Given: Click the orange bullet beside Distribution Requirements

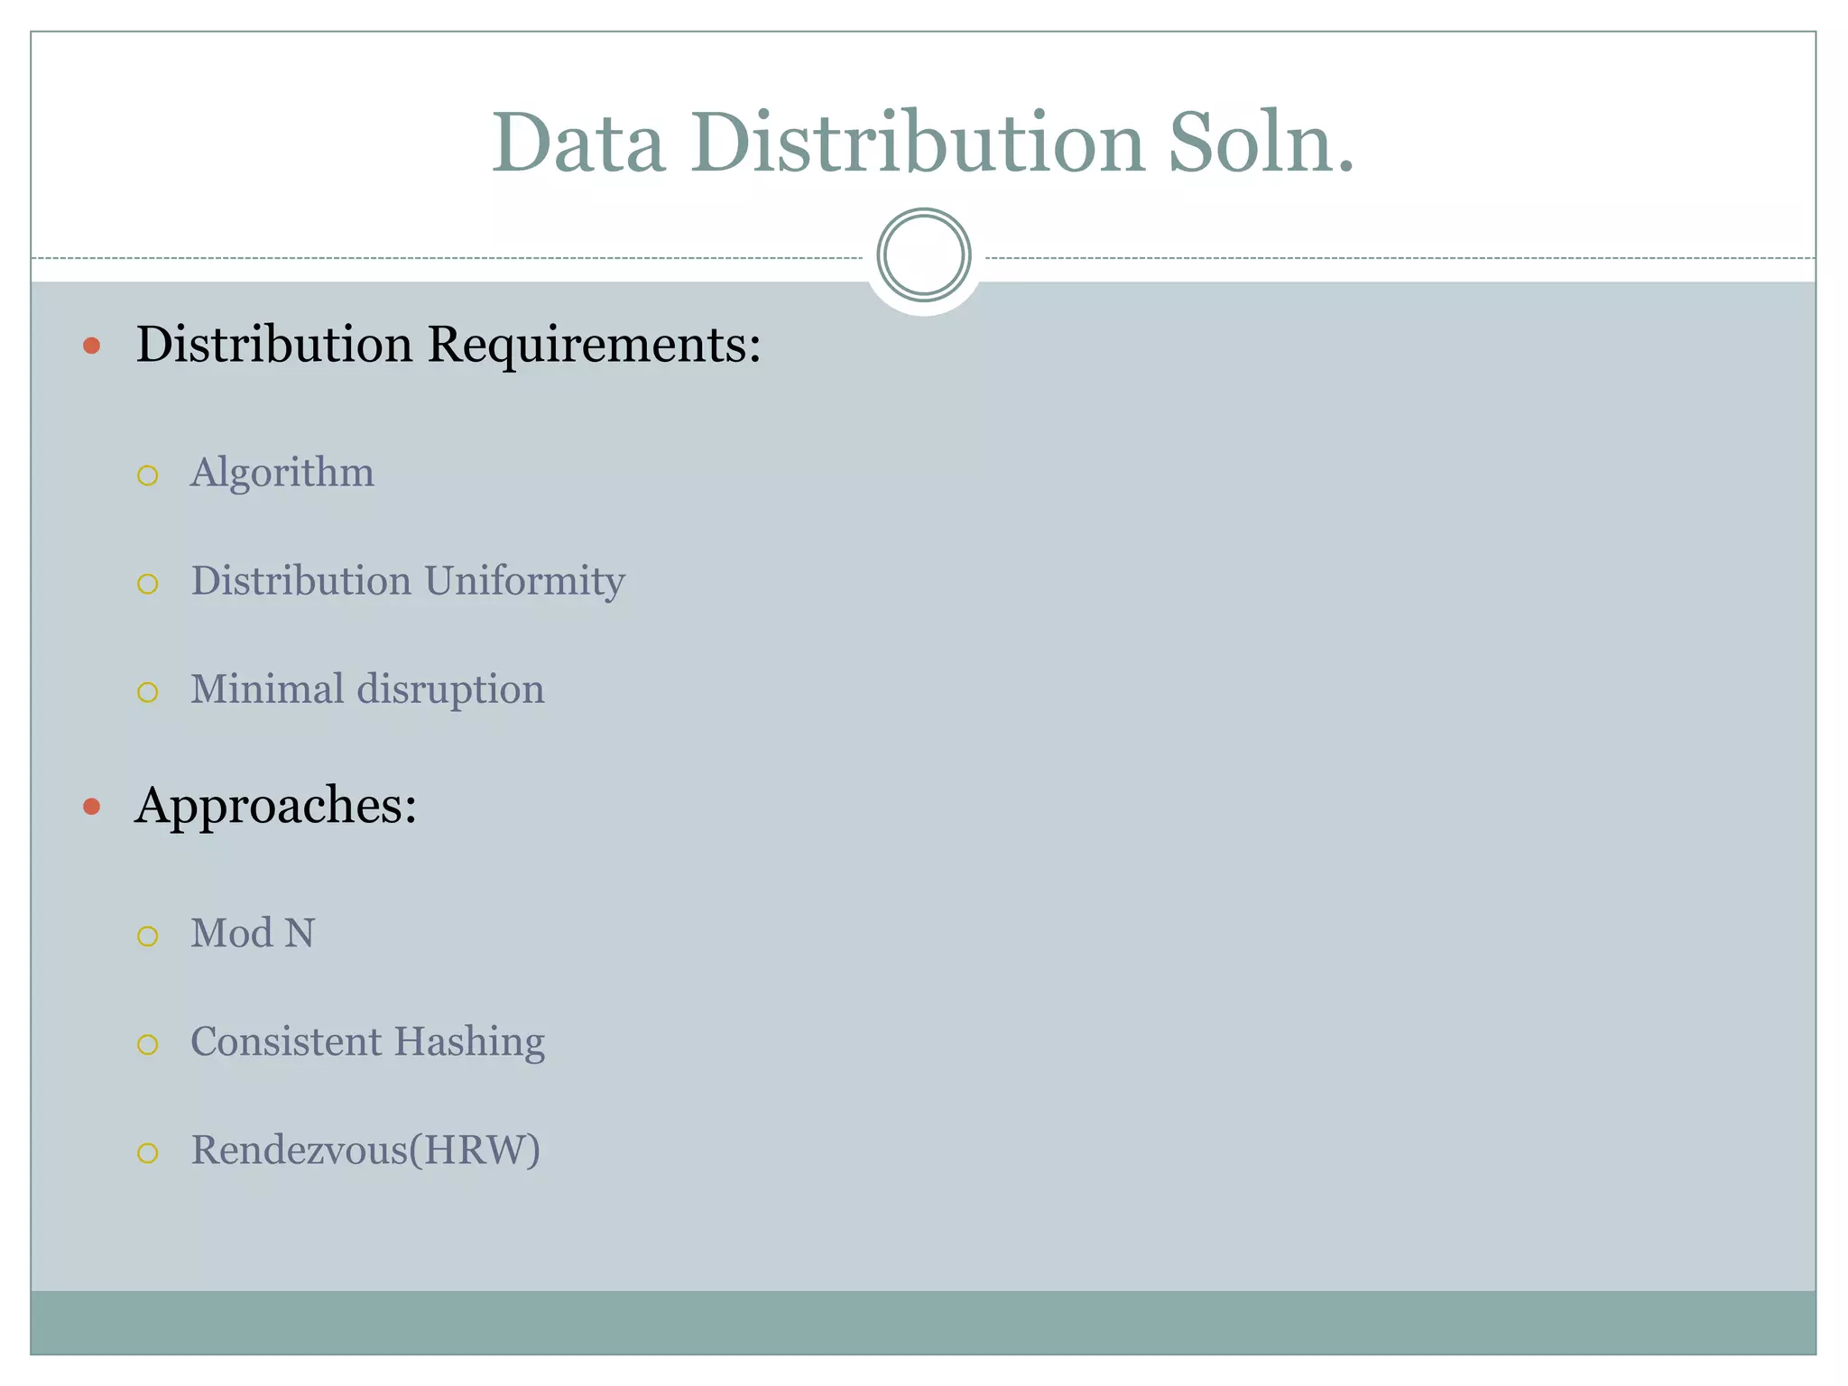Looking at the screenshot, I should click(91, 345).
